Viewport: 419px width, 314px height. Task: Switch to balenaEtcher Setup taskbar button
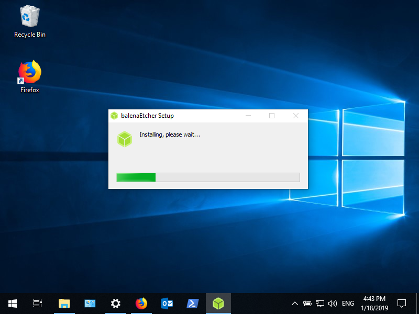coord(218,303)
